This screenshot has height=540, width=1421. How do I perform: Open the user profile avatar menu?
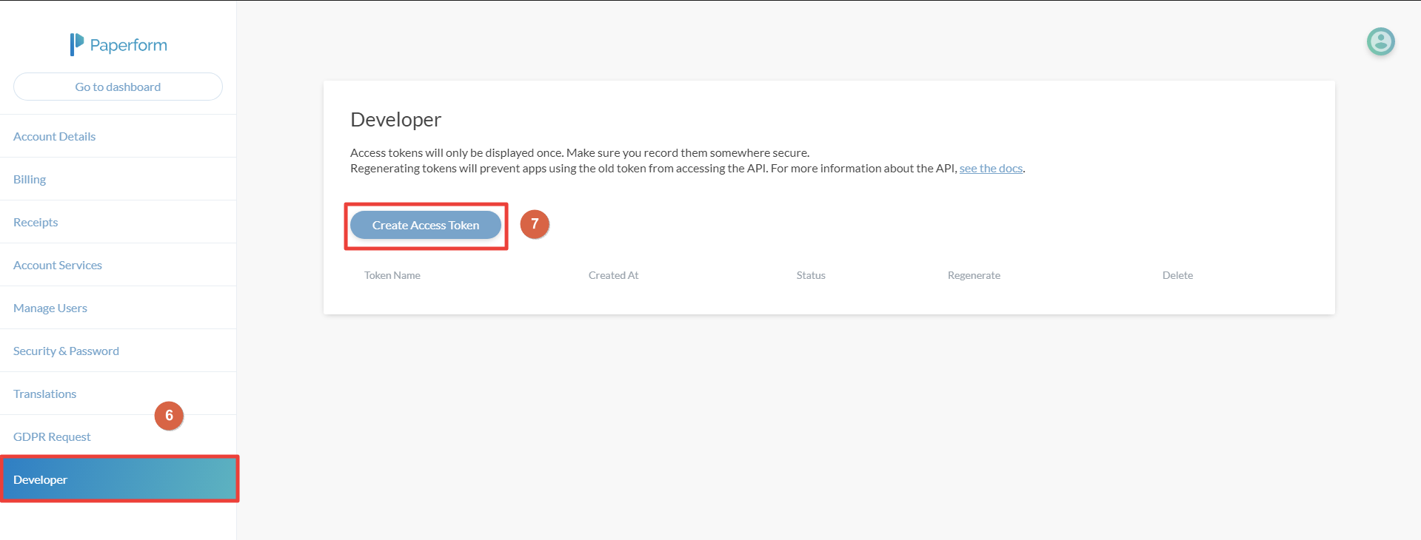click(x=1380, y=41)
